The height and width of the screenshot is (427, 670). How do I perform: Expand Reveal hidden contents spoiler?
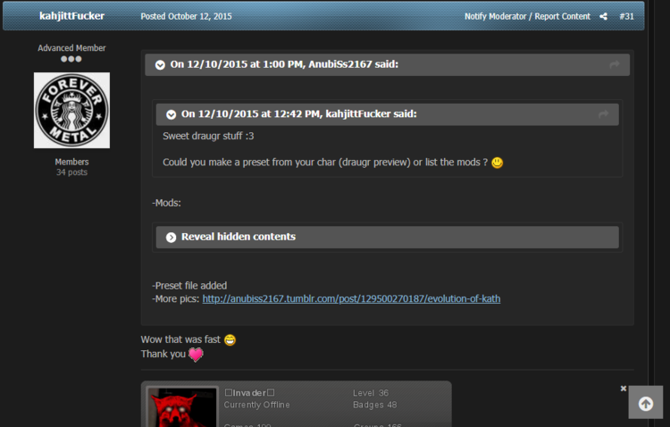[x=387, y=237]
